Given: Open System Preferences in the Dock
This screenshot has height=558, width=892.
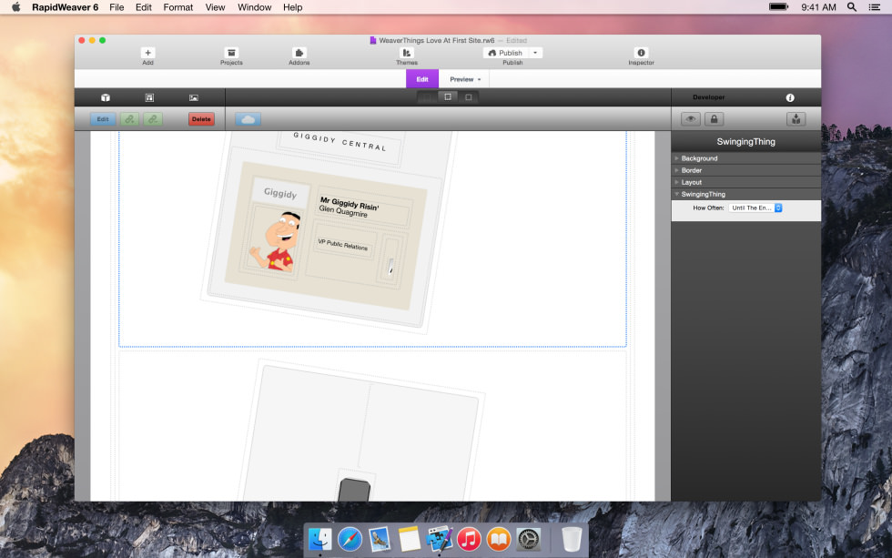Looking at the screenshot, I should click(x=529, y=539).
